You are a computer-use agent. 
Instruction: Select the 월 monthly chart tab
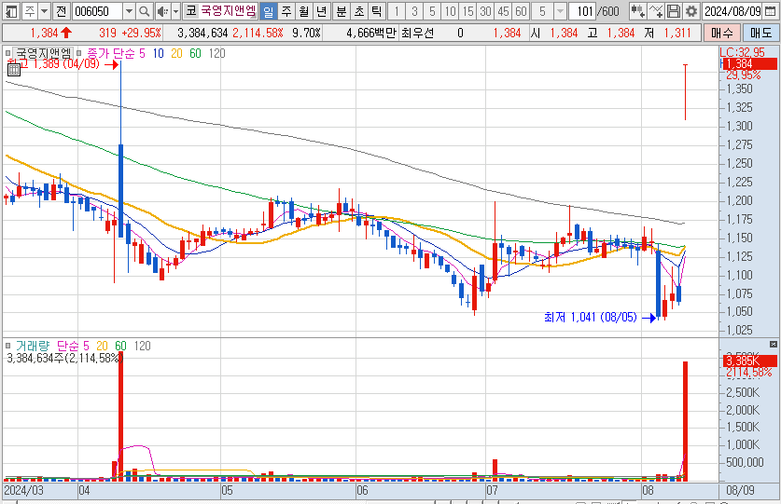304,11
